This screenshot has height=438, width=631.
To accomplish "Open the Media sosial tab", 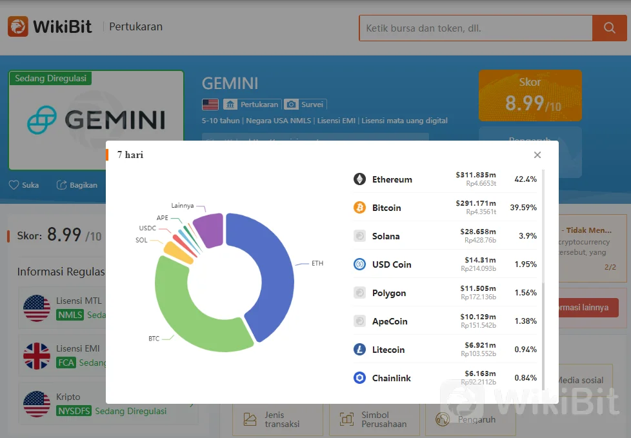I will coord(586,380).
